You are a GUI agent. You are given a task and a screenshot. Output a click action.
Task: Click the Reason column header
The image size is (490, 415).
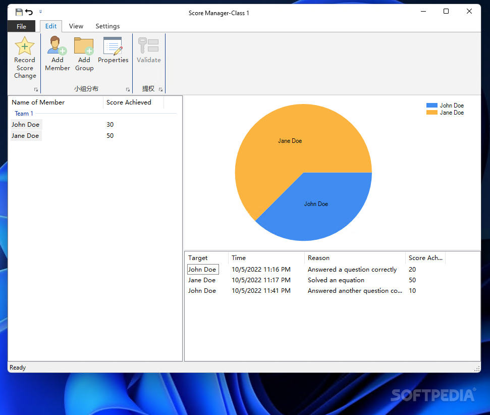click(355, 258)
